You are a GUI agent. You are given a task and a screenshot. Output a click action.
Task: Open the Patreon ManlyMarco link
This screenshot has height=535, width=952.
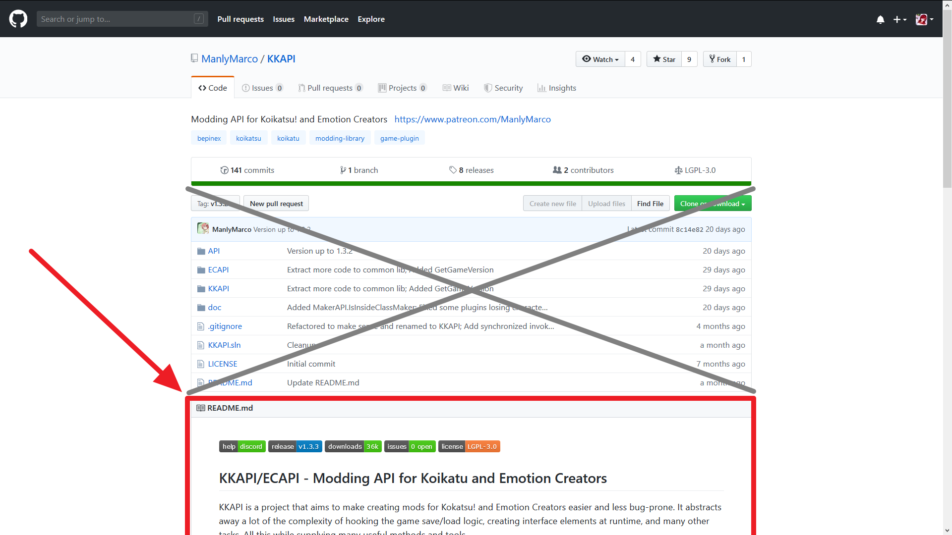click(x=472, y=119)
